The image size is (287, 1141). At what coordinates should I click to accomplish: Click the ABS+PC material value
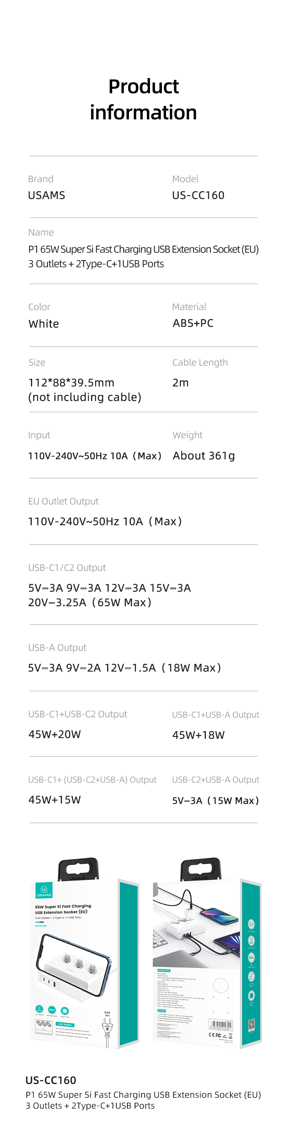tap(193, 323)
